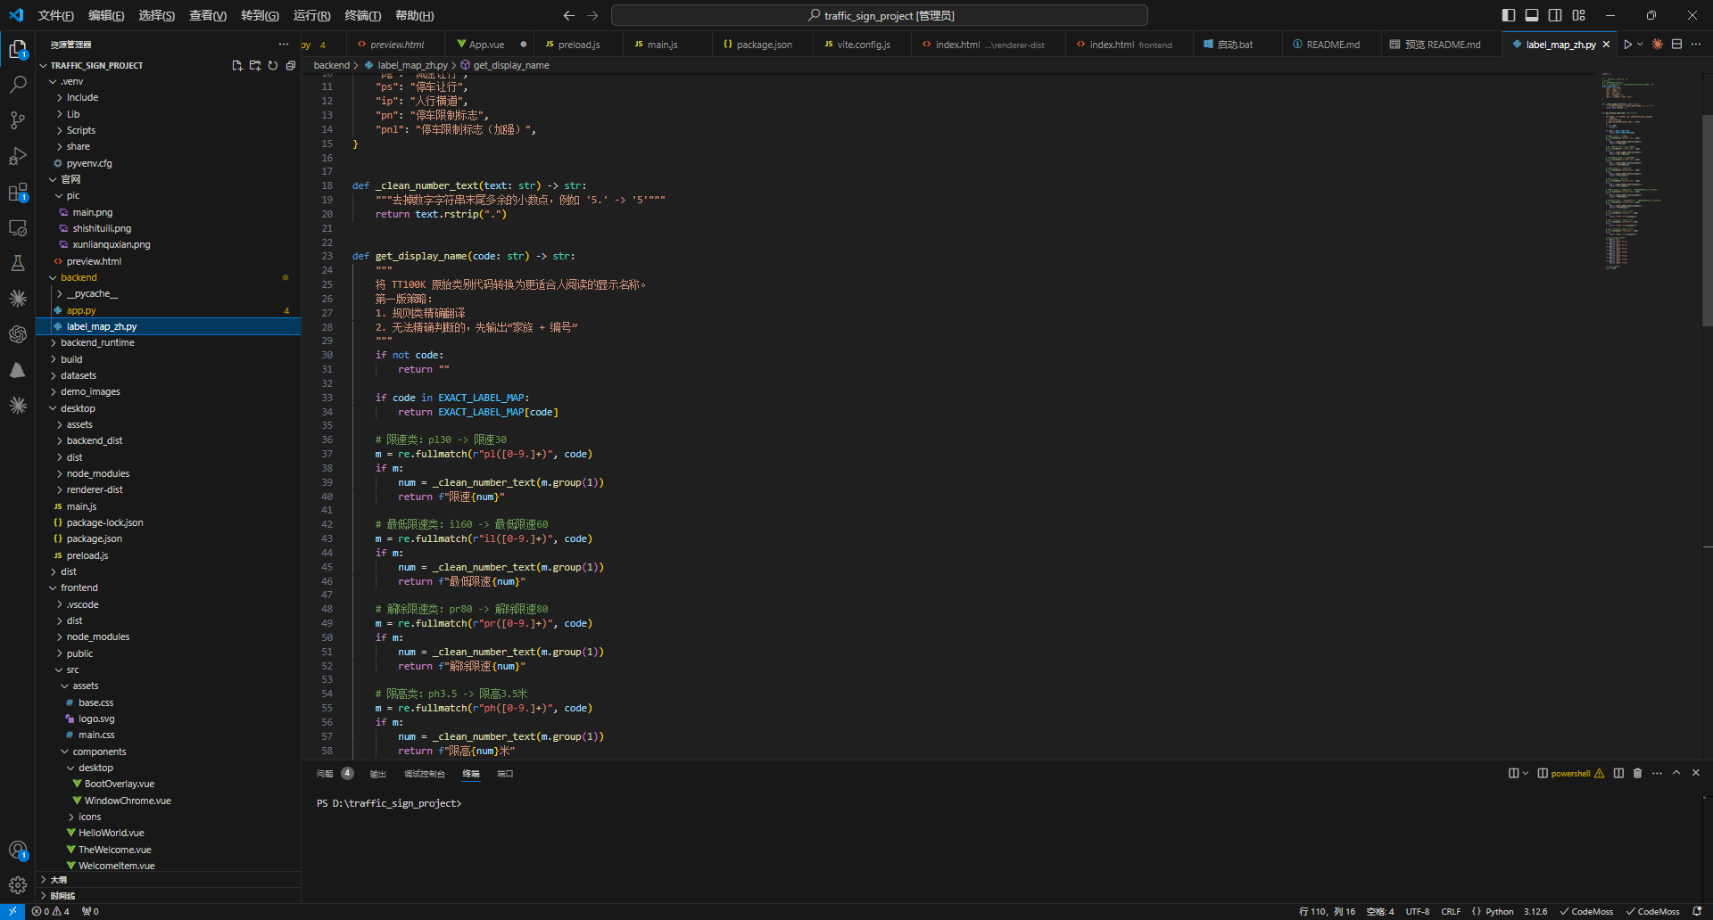
Task: Open run button dropdown arrow
Action: [x=1640, y=45]
